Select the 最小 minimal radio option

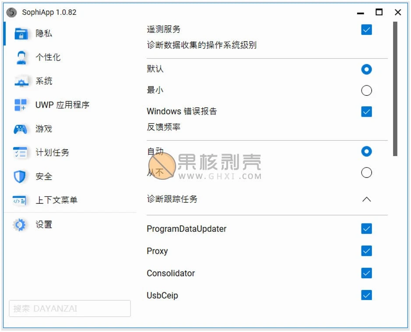(x=366, y=90)
